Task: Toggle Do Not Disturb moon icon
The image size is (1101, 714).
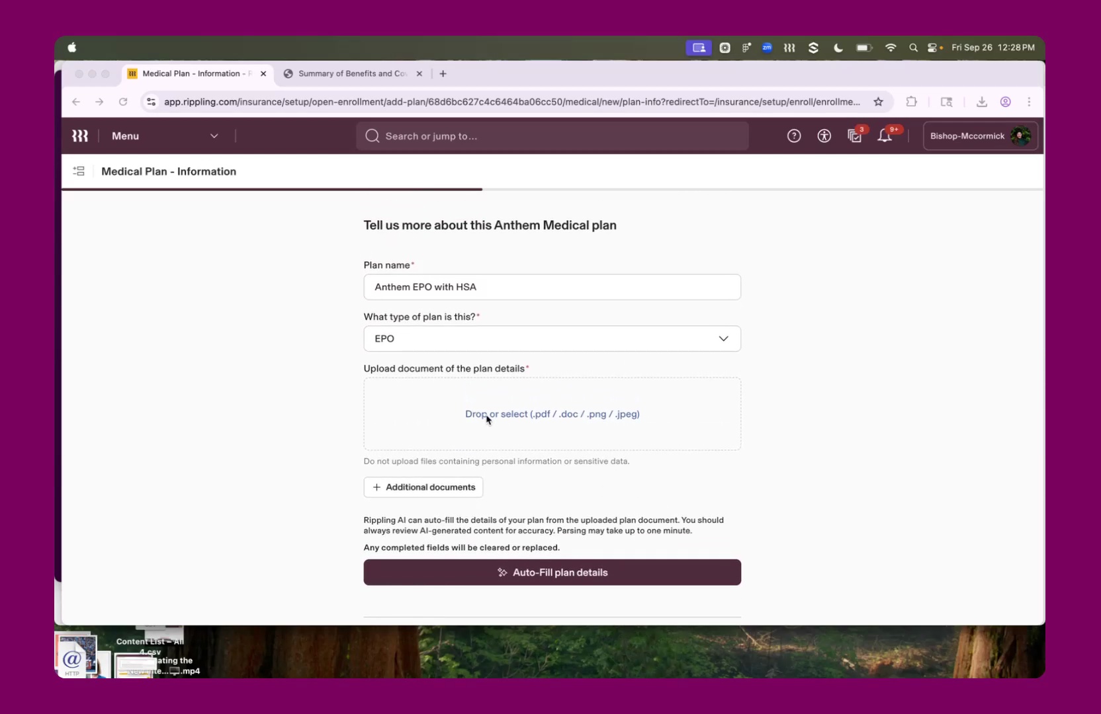Action: click(838, 48)
